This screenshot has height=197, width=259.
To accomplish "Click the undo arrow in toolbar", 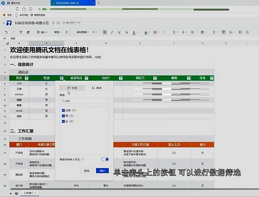I will [6, 32].
